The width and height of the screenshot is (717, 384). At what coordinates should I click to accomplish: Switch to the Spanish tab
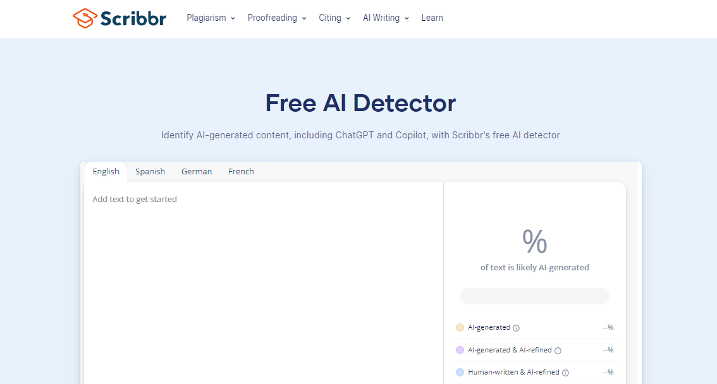coord(150,171)
